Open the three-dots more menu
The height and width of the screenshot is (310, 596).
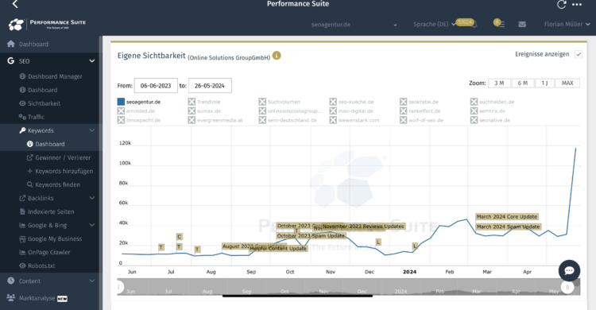[577, 5]
